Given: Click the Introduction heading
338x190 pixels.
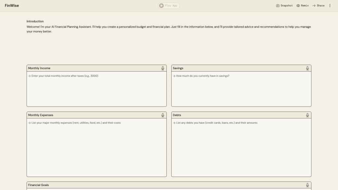Looking at the screenshot, I should 35,21.
